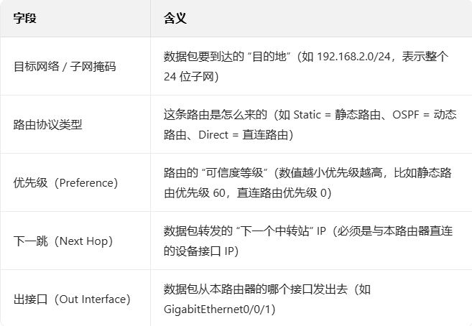The height and width of the screenshot is (326, 472).
Task: Click the Static = 静态路由 text
Action: [337, 115]
